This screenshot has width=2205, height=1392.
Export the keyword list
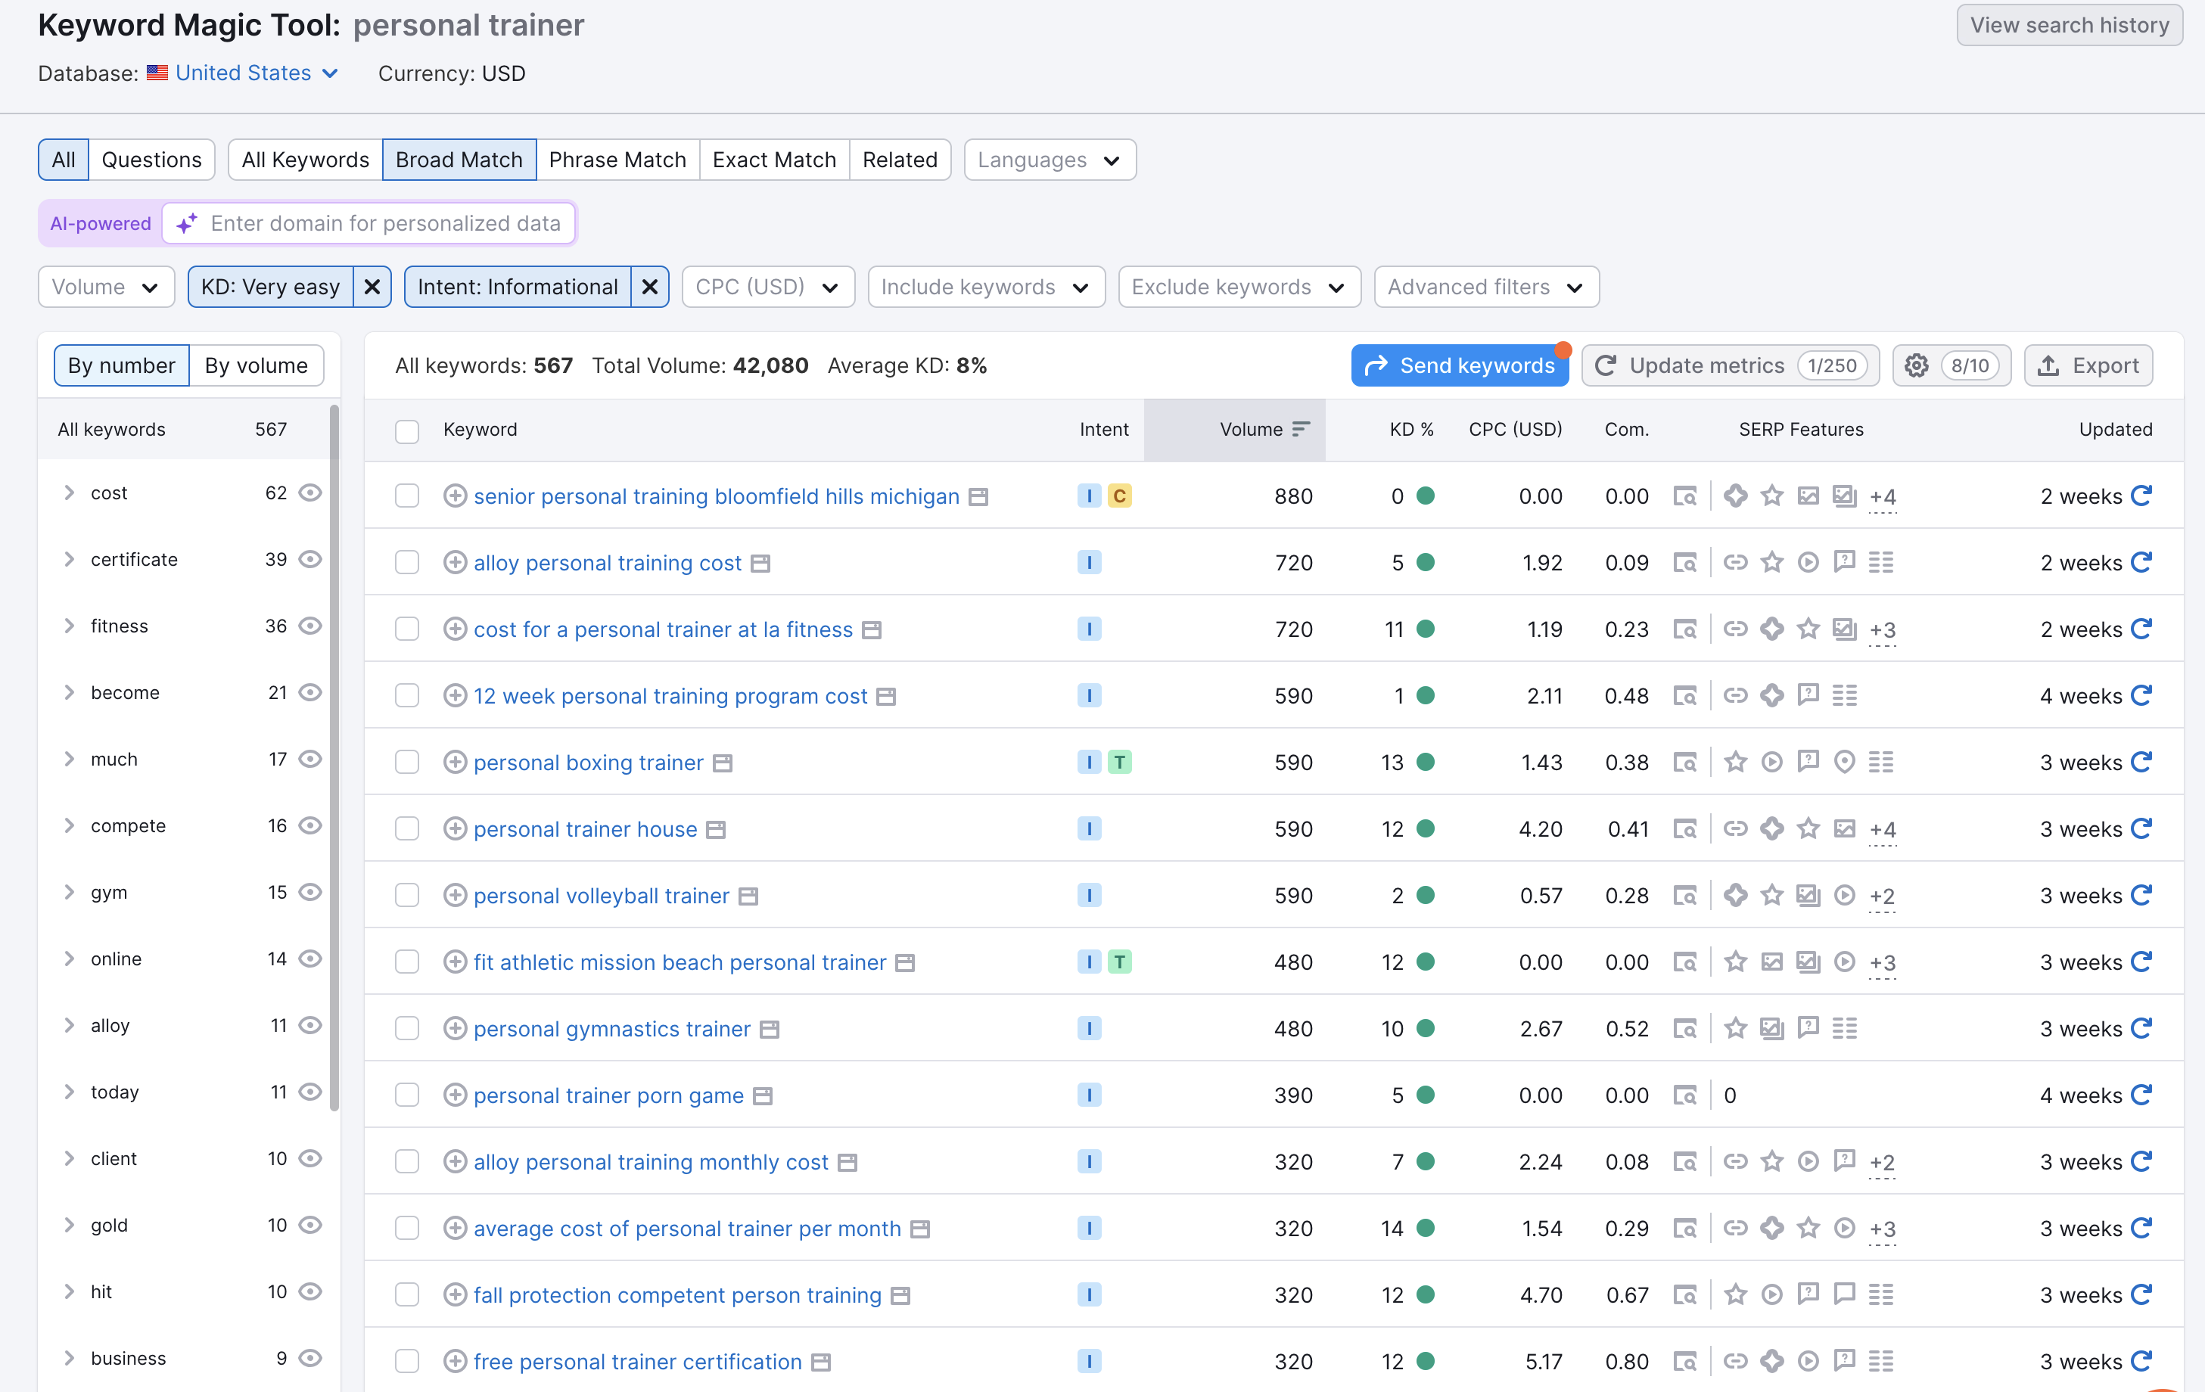[x=2087, y=365]
